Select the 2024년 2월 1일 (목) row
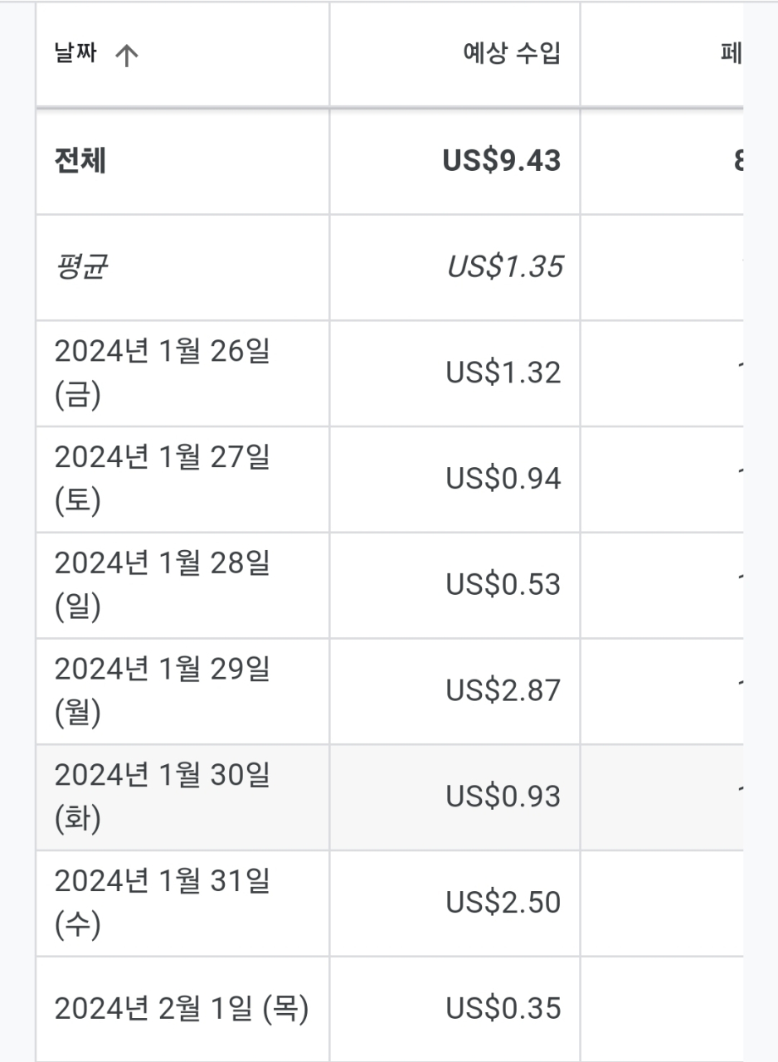The height and width of the screenshot is (1062, 778). 182,1009
